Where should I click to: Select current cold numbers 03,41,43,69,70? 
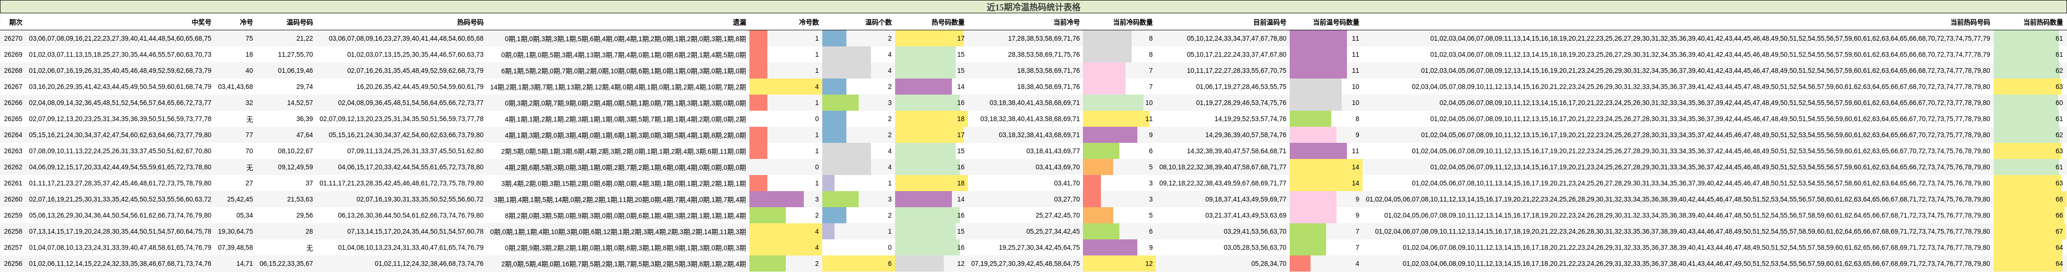pyautogui.click(x=1057, y=167)
